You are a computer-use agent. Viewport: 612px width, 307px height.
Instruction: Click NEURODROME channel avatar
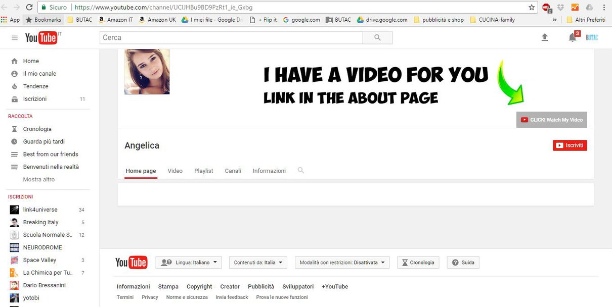click(x=15, y=247)
